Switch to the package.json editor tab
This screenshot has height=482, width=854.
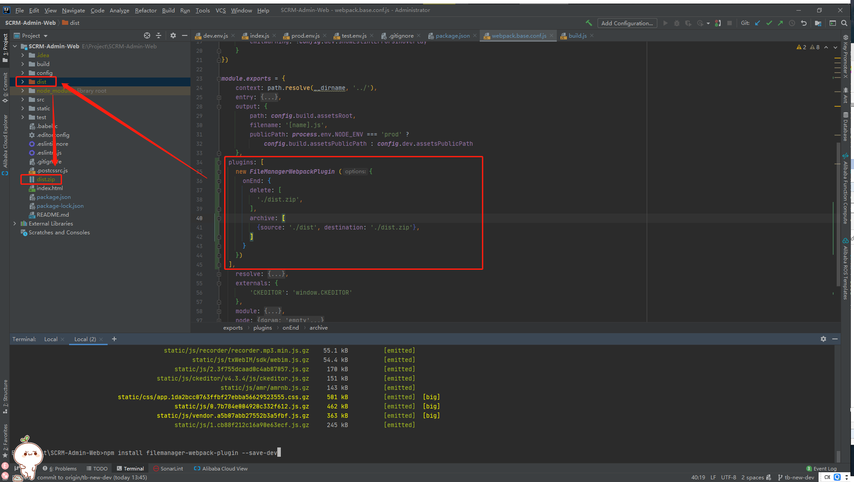pyautogui.click(x=452, y=36)
